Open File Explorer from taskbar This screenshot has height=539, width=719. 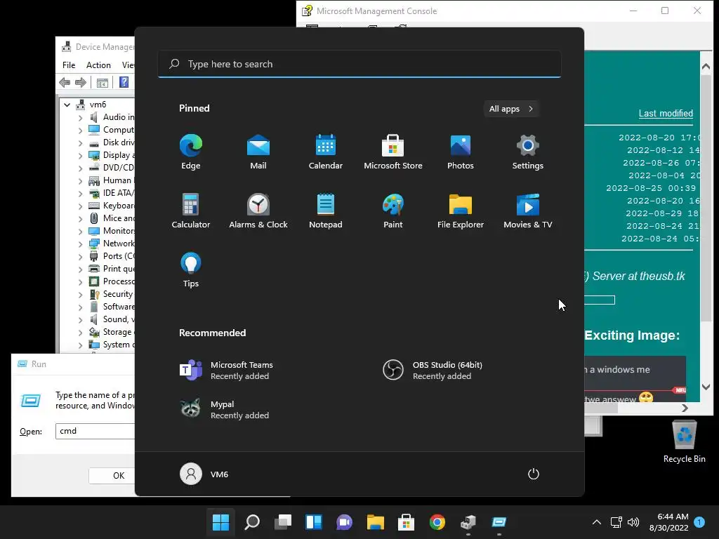375,522
